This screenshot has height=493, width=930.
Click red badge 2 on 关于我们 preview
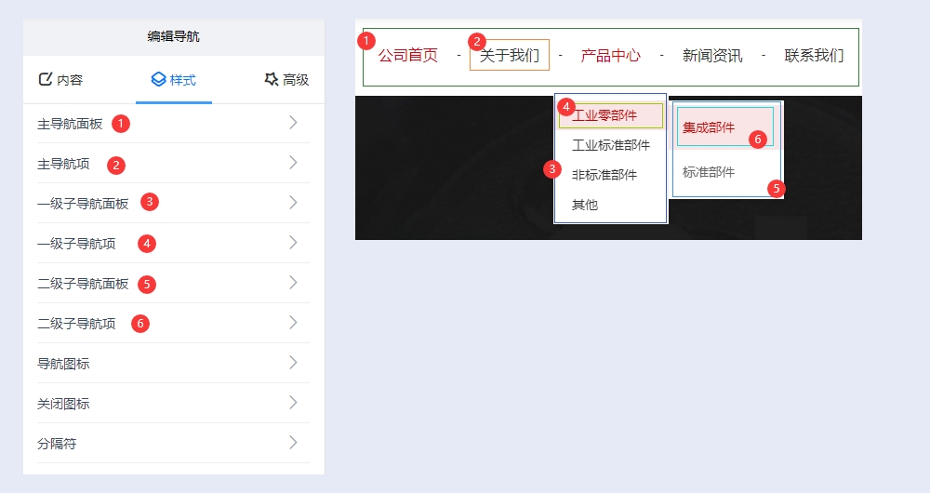(x=477, y=42)
